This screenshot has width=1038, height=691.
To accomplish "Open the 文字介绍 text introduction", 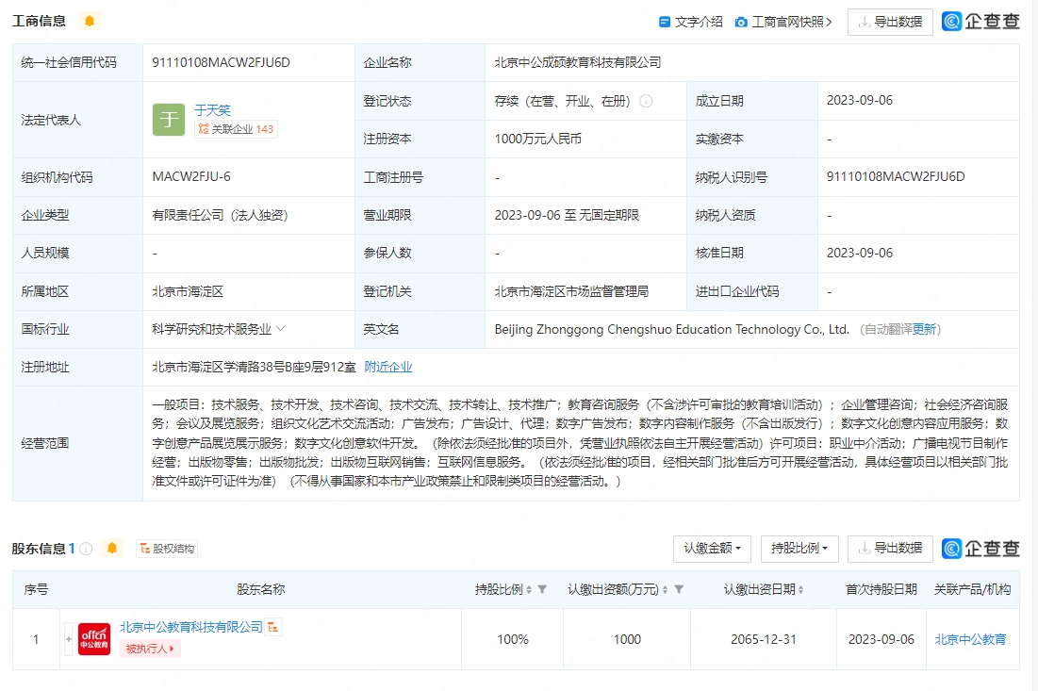I will click(691, 22).
